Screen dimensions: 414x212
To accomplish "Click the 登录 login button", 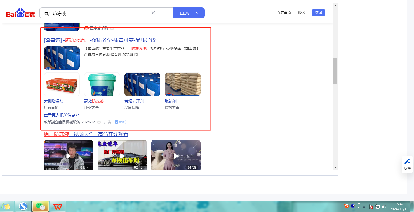I will click(319, 12).
